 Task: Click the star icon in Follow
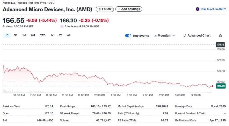click(x=100, y=9)
